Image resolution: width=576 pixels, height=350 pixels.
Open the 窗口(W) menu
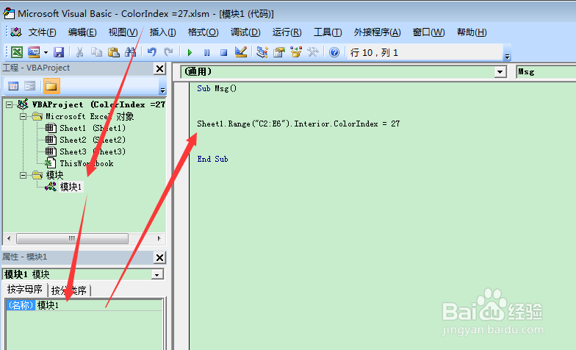tap(429, 32)
